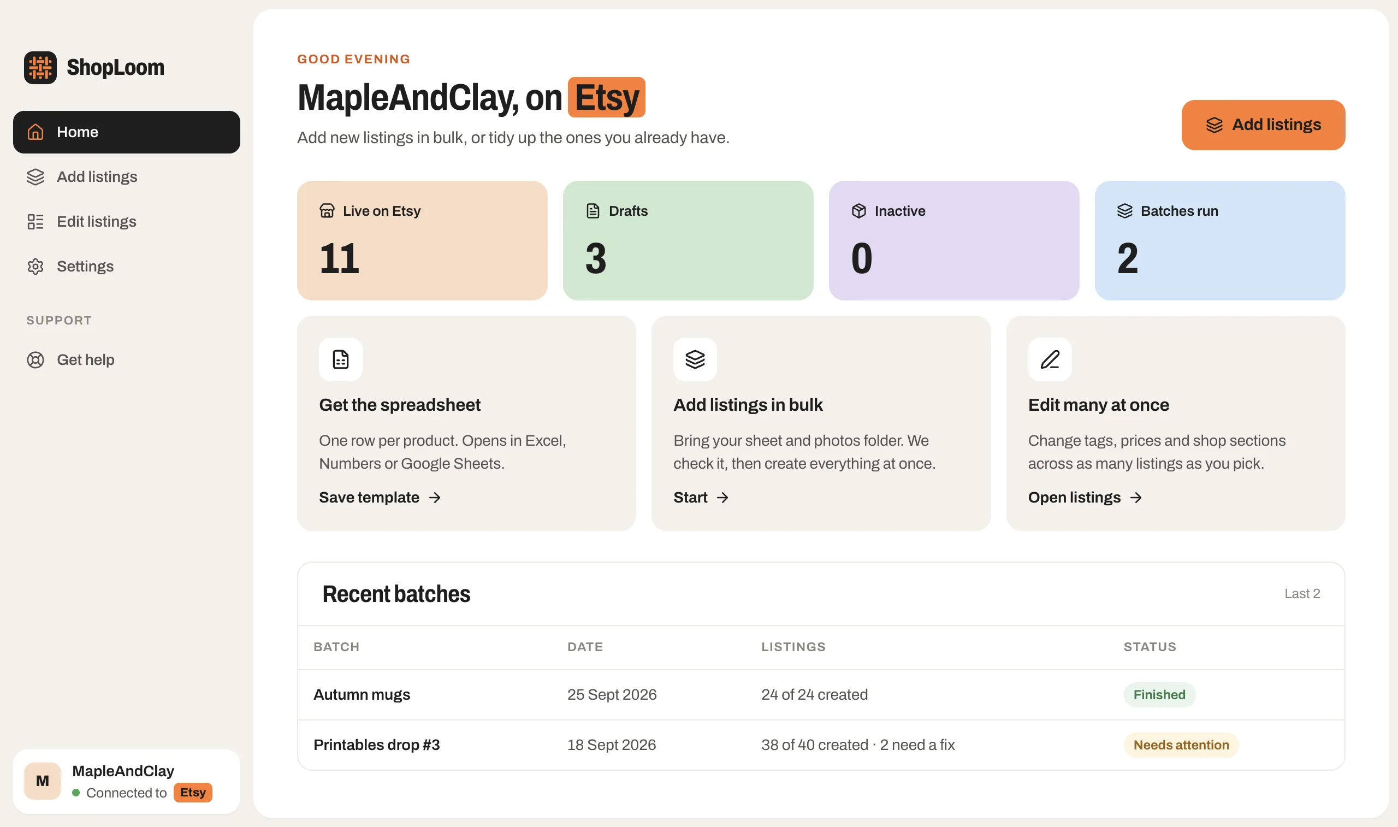
Task: Click the Last 2 label in Recent batches
Action: click(x=1302, y=594)
